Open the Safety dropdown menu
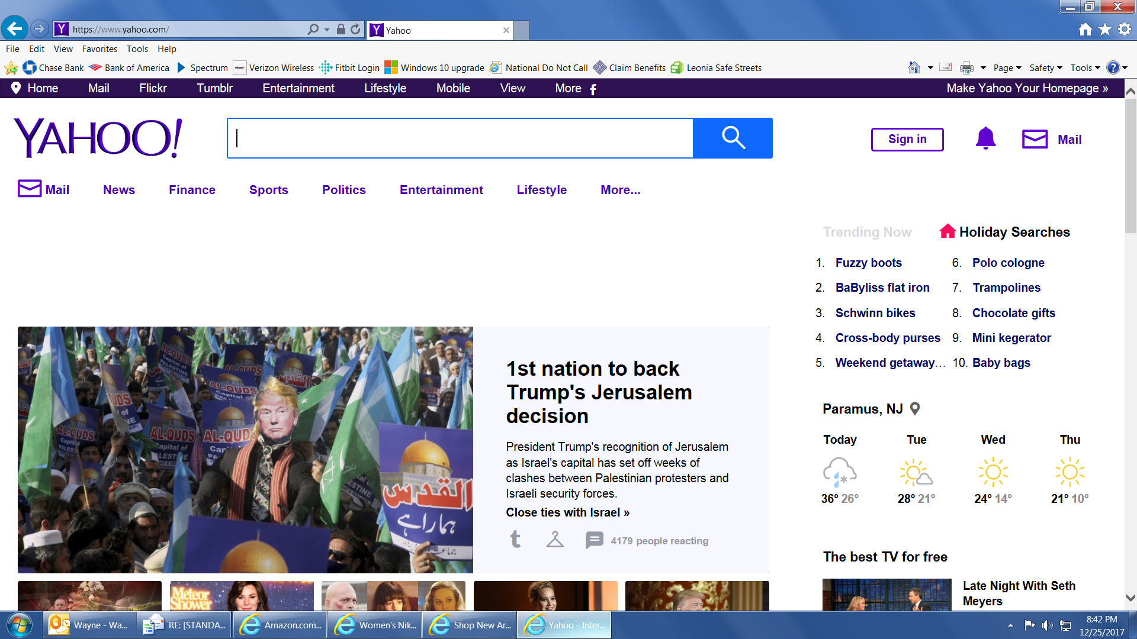1137x639 pixels. click(1046, 68)
